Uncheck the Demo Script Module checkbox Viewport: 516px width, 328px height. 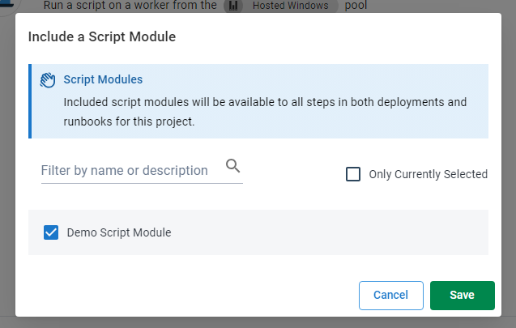51,232
